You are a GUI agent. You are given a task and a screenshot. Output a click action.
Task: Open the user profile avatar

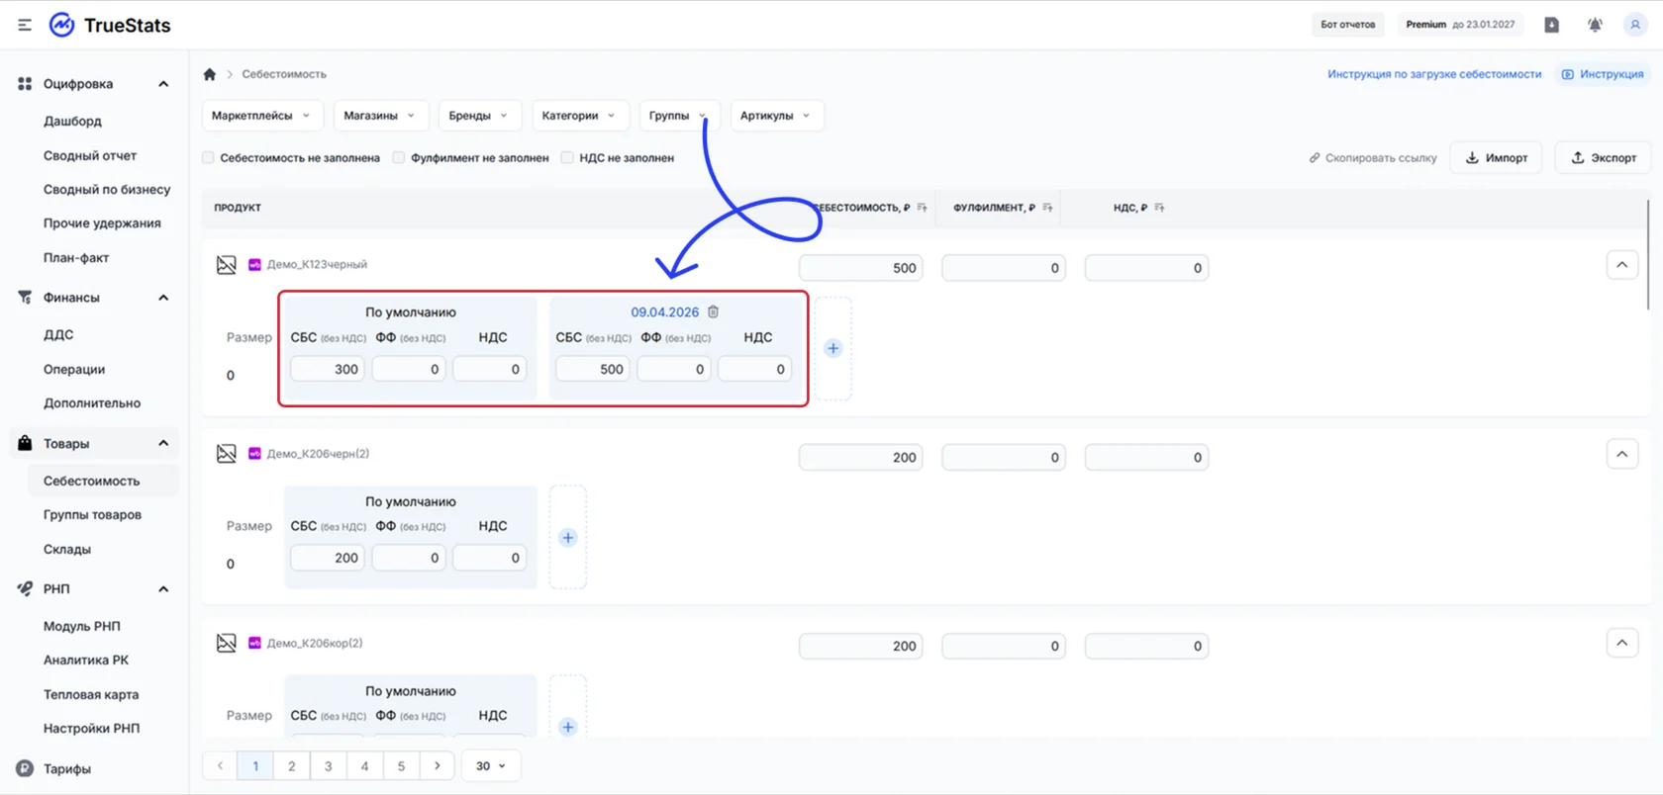[x=1635, y=25]
